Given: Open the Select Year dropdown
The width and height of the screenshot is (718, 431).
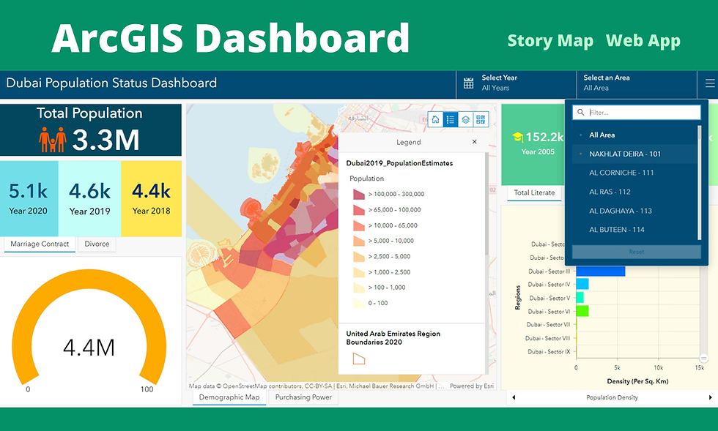Looking at the screenshot, I should pos(516,83).
